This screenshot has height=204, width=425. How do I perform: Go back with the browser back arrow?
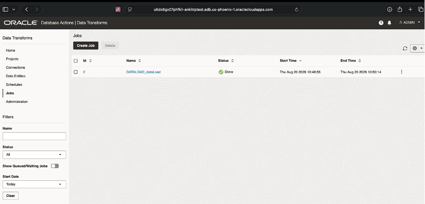pyautogui.click(x=26, y=10)
